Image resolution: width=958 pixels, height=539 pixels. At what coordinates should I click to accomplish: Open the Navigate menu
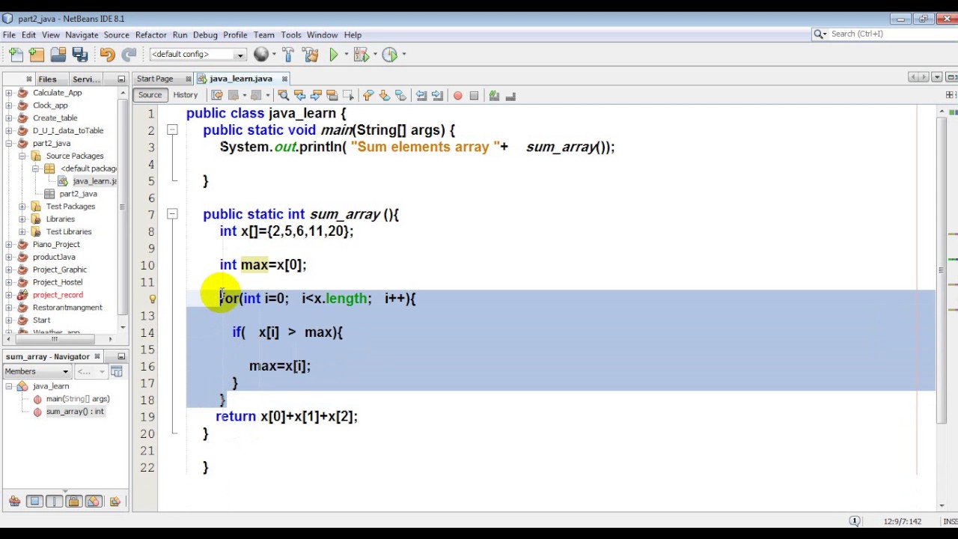pyautogui.click(x=82, y=34)
